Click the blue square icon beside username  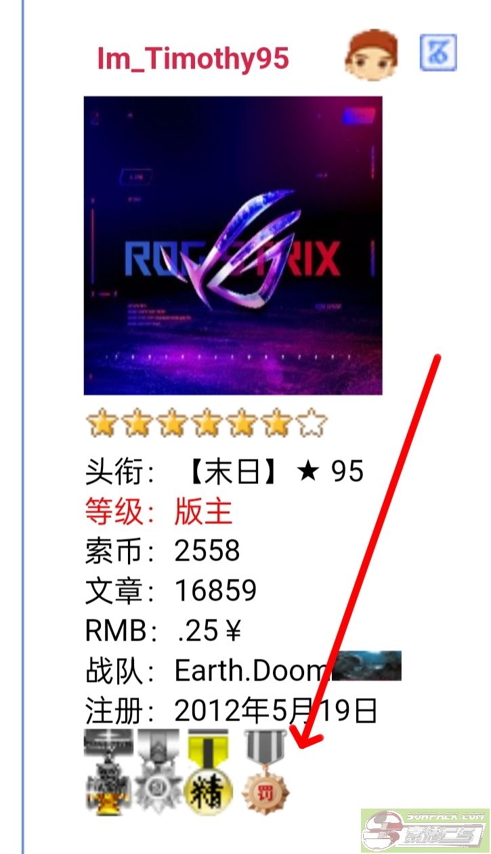pyautogui.click(x=438, y=52)
